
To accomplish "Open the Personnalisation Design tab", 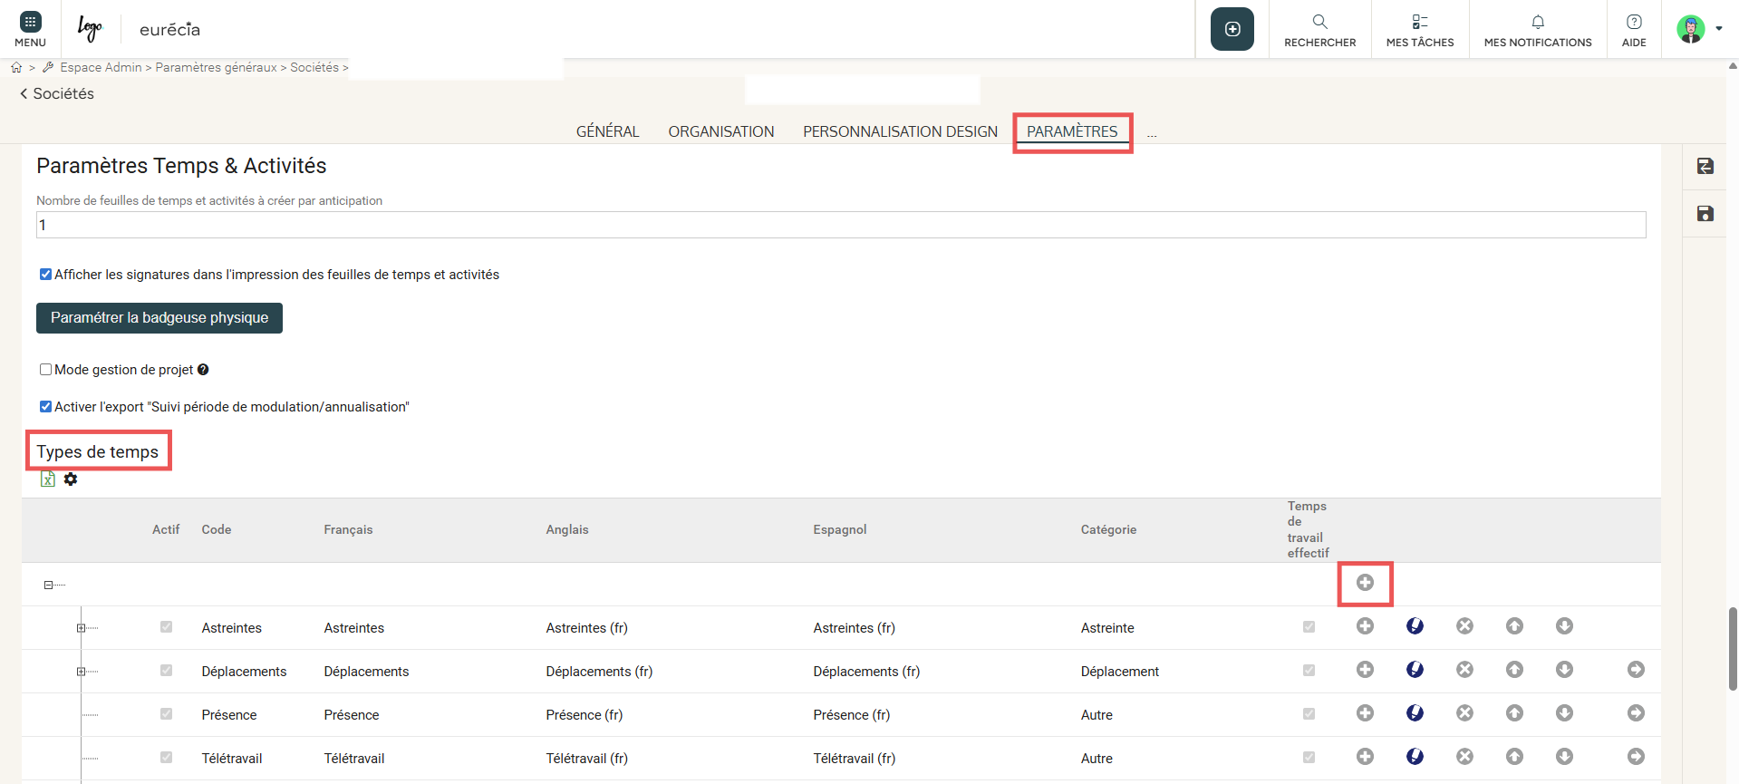I will click(x=900, y=131).
